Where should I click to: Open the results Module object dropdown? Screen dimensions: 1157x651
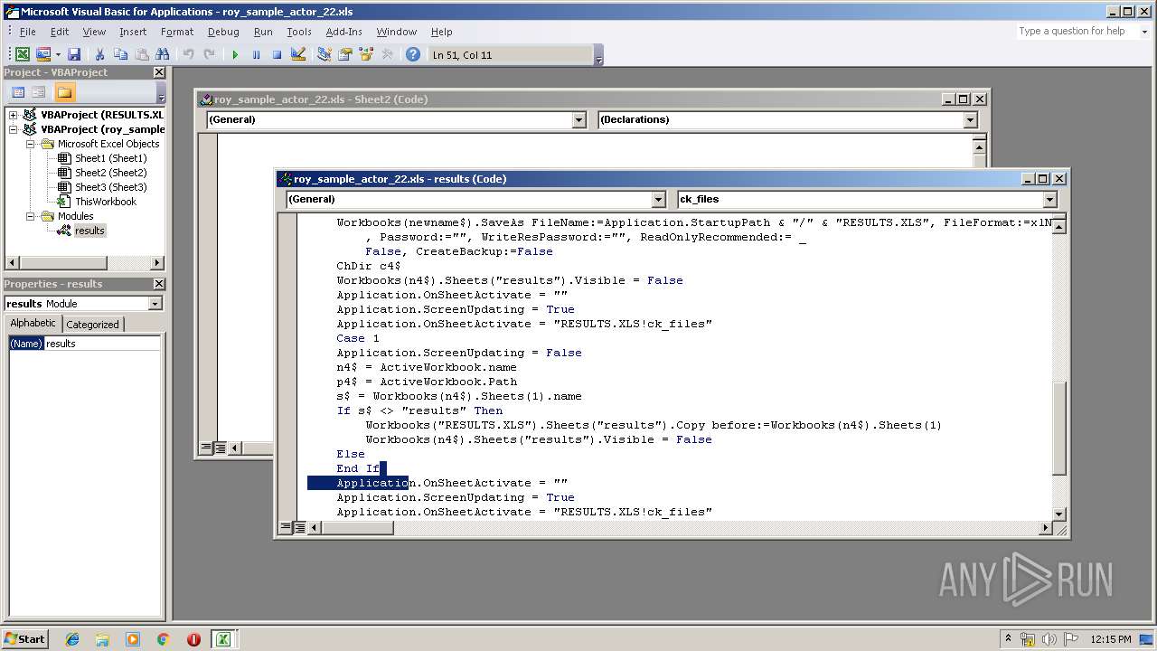pos(155,304)
